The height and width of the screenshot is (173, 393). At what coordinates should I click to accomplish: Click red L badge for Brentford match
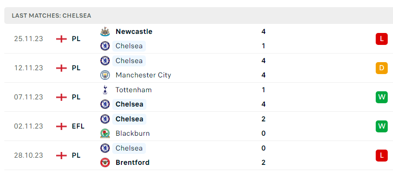coord(381,155)
